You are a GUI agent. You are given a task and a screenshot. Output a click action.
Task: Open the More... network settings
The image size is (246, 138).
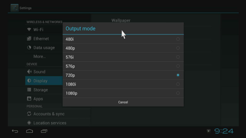tap(44, 56)
